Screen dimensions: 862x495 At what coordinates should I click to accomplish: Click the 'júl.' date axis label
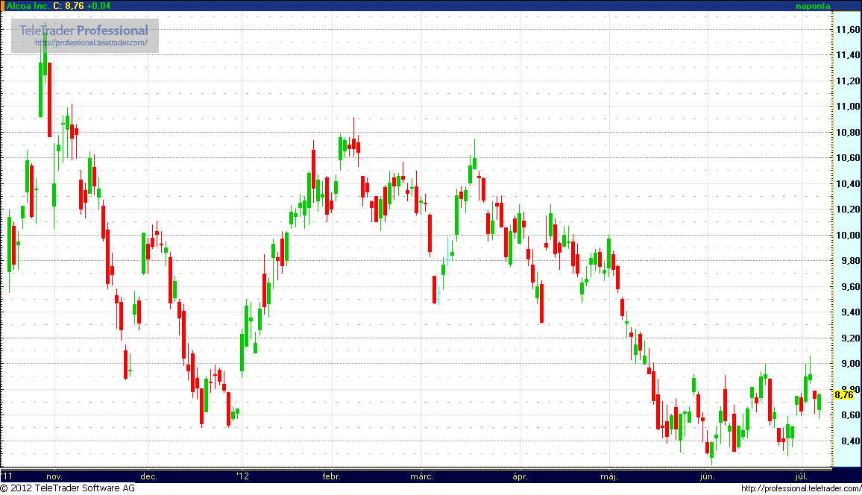802,476
